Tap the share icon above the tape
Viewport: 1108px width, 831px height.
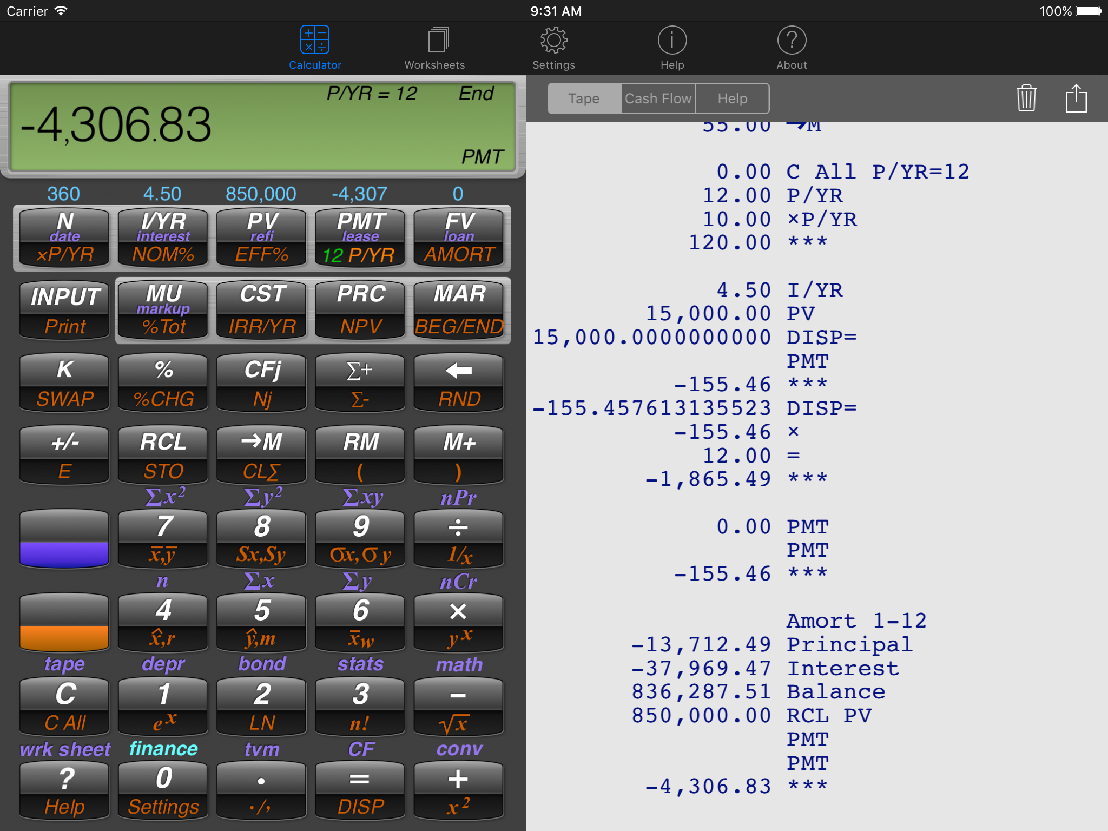click(x=1076, y=98)
